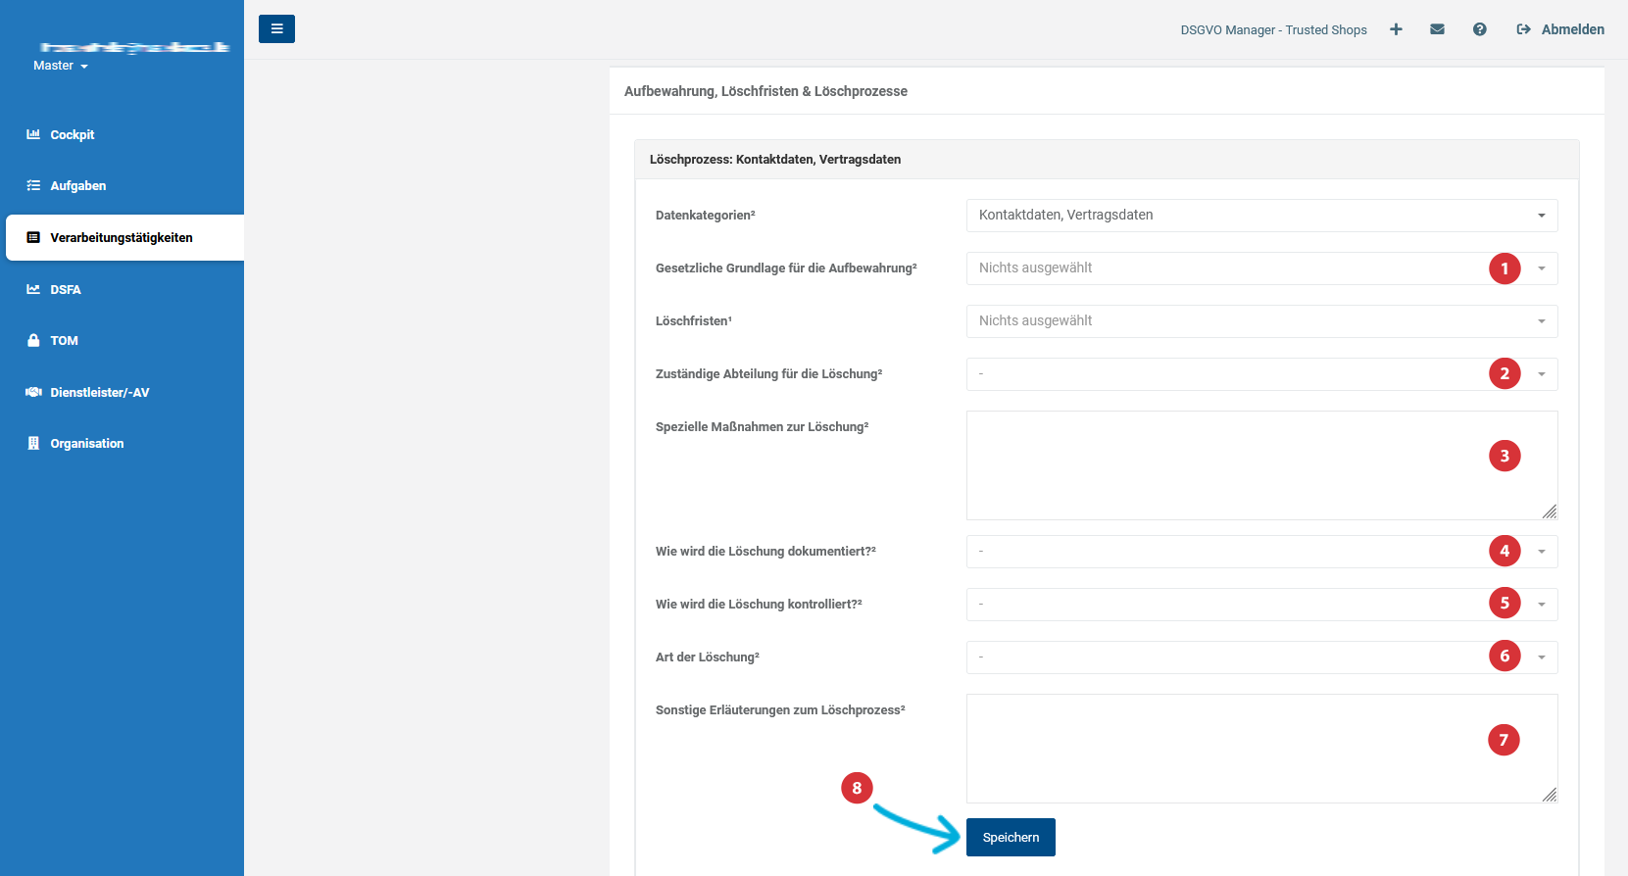
Task: Click the Aufgaben list icon
Action: pos(33,185)
